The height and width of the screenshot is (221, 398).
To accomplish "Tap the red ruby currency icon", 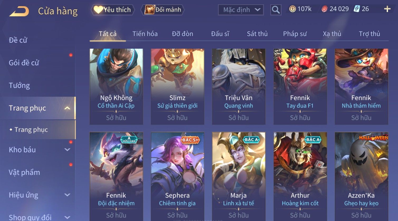I will coord(324,9).
